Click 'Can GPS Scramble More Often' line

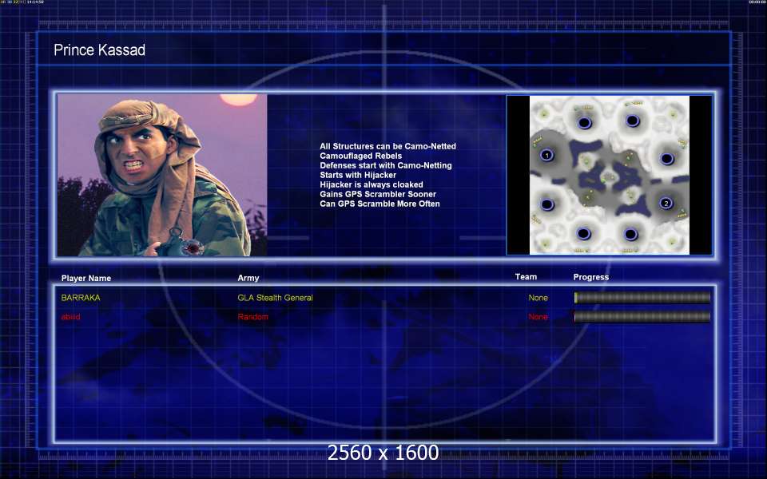(x=380, y=204)
